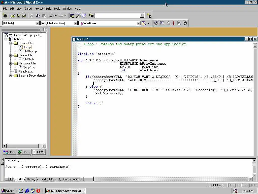
Task: Click the system tray scheduler icon
Action: (235, 191)
